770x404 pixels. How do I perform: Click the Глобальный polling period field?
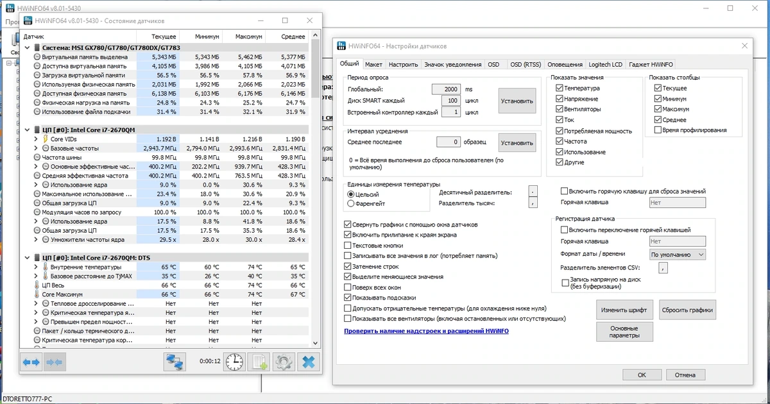[446, 89]
